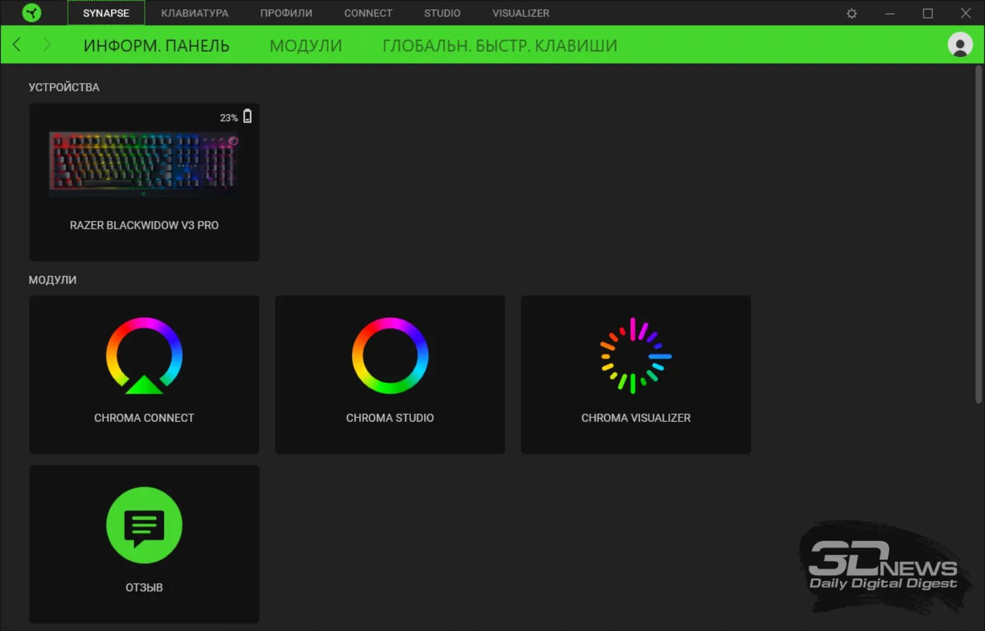Open the Chroma Connect ring icon
Screen dimensions: 985x631
144,356
